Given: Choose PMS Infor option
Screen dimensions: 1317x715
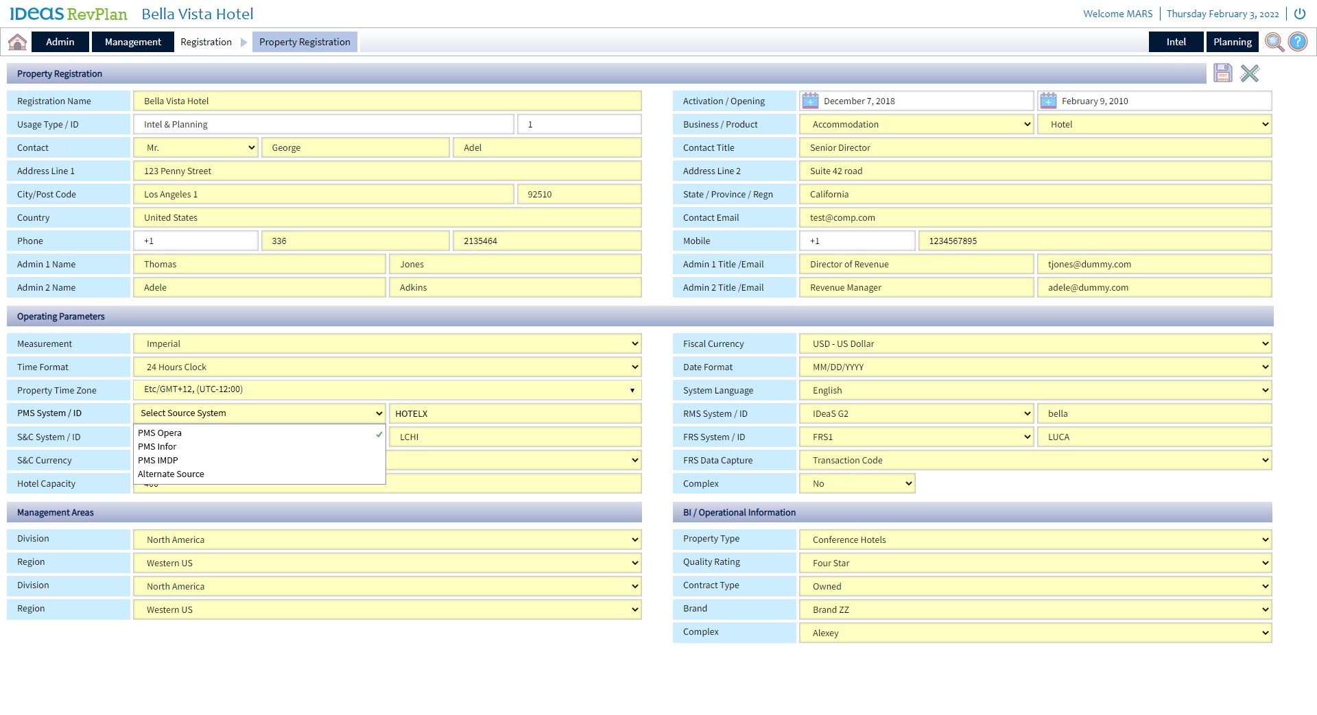Looking at the screenshot, I should pyautogui.click(x=157, y=447).
